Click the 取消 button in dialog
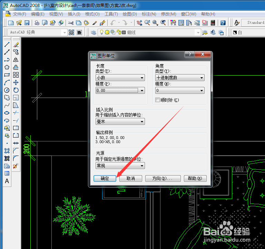 (x=131, y=178)
